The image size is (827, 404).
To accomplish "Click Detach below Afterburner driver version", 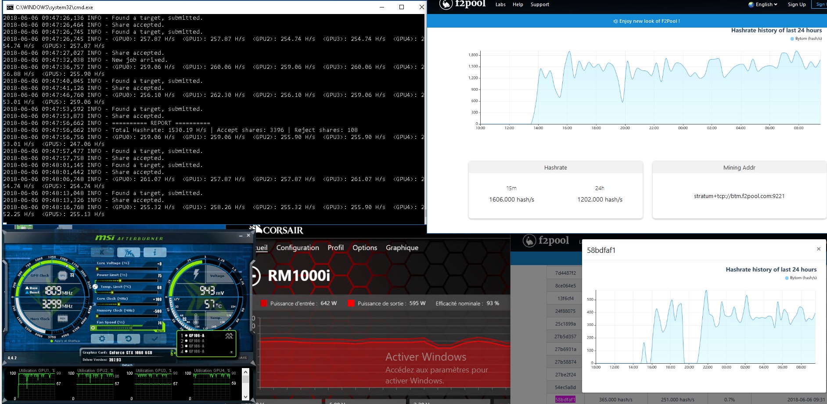I will 127,365.
